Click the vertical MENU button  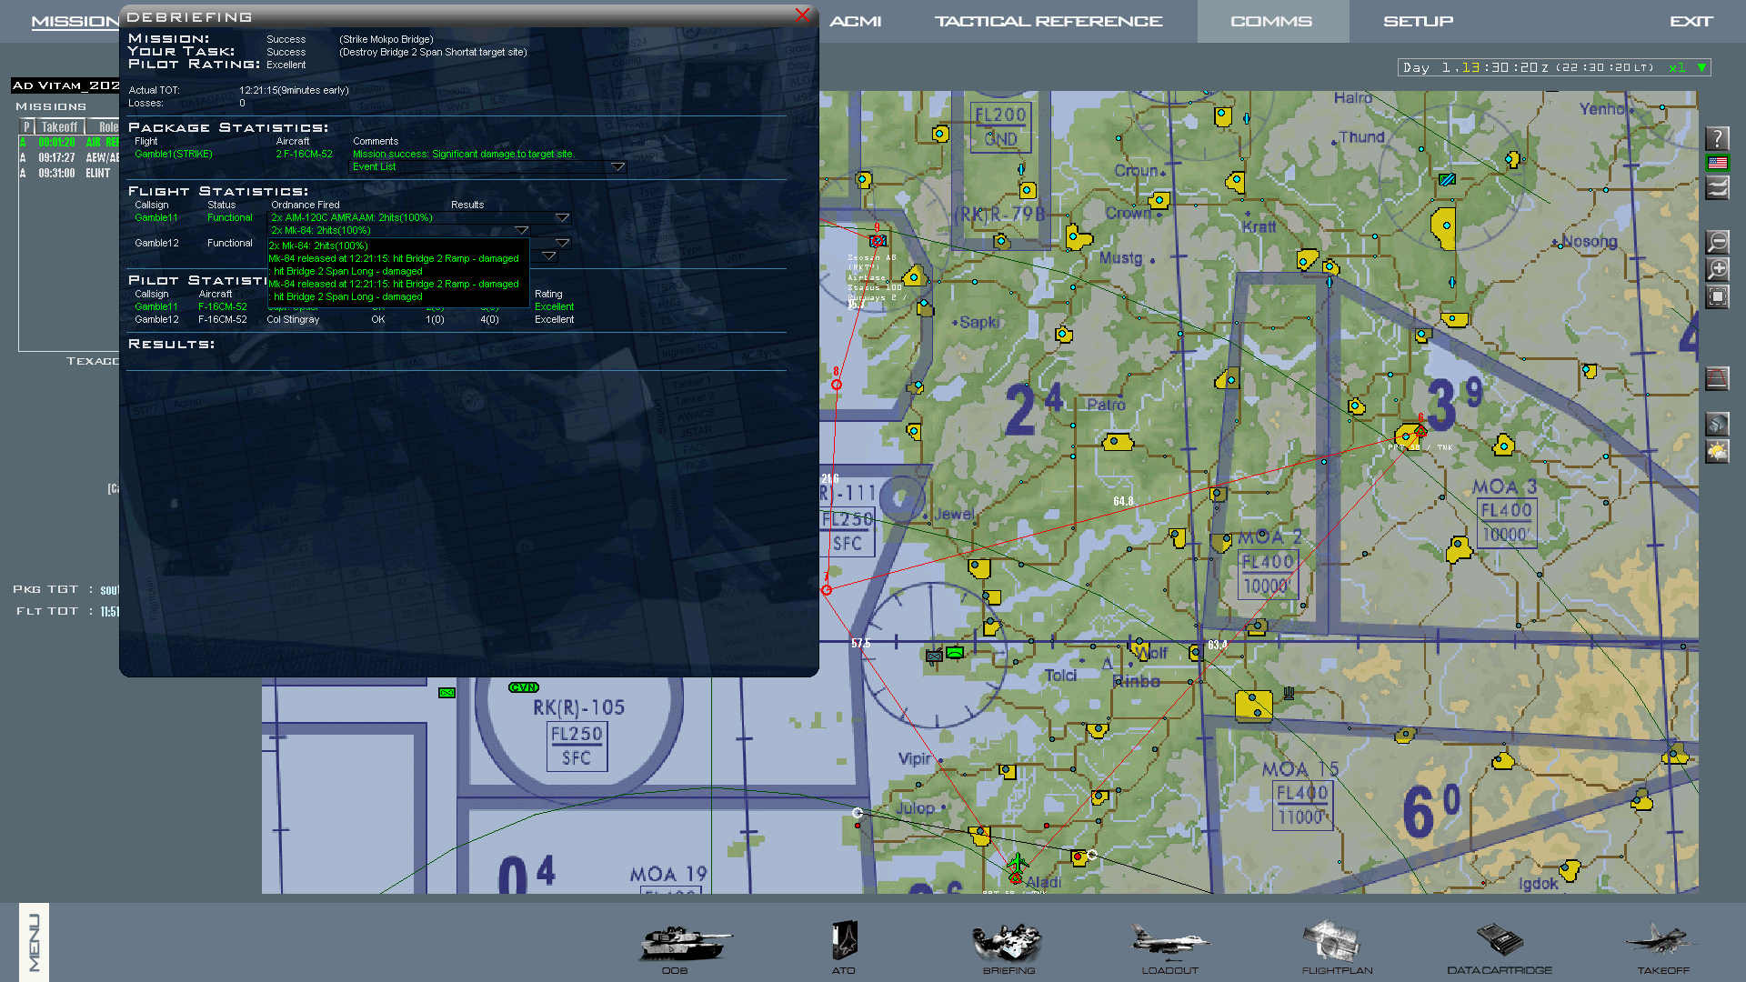pyautogui.click(x=34, y=942)
